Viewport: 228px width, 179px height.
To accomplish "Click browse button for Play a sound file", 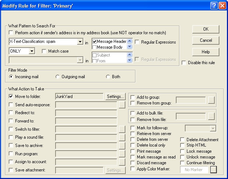I will [122, 137].
